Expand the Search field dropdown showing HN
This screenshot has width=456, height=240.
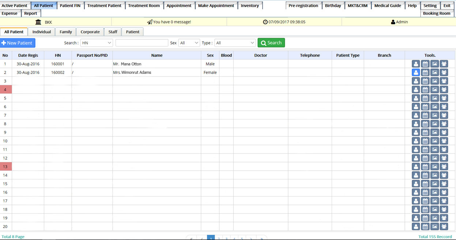(x=97, y=43)
